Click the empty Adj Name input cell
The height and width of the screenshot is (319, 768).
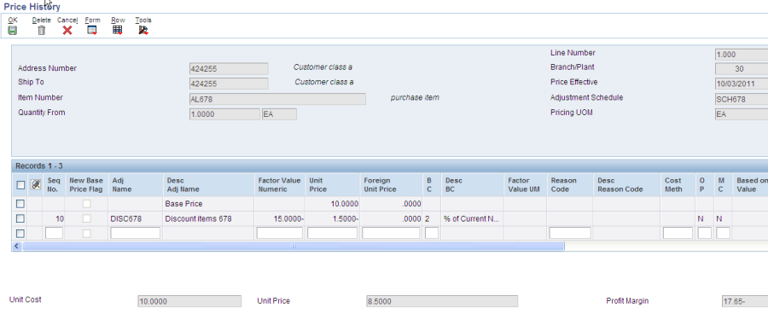point(135,233)
